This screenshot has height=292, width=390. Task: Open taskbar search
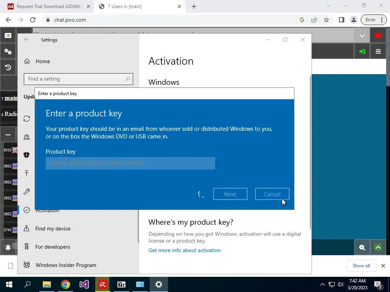[x=27, y=284]
